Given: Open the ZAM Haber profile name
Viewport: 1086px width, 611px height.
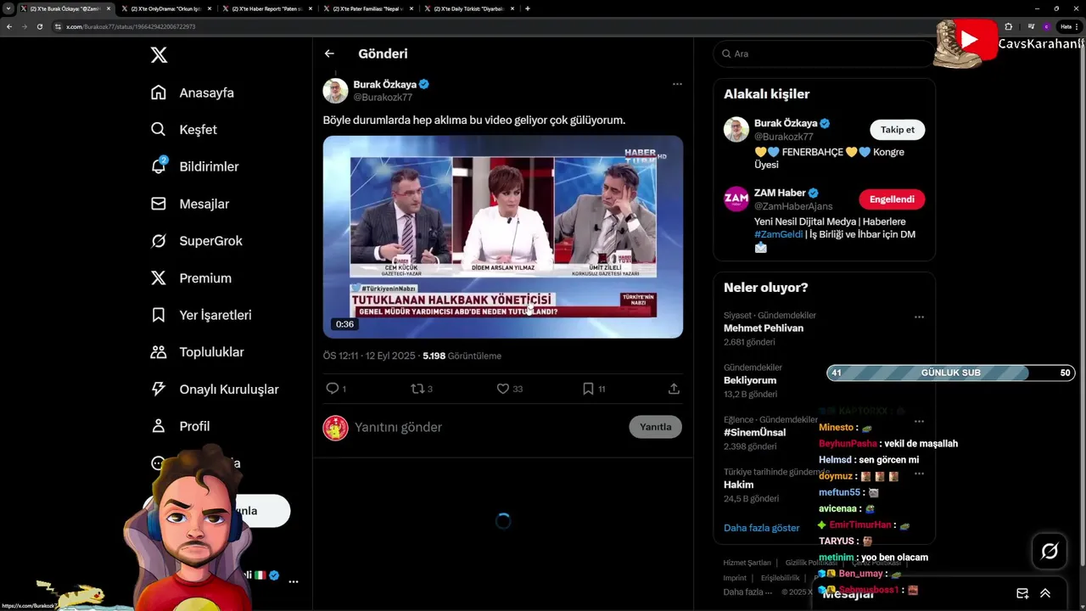Looking at the screenshot, I should tap(780, 193).
